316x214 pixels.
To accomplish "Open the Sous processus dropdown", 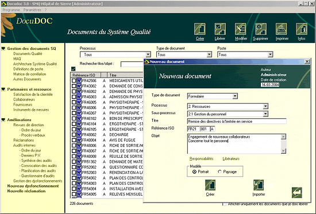I will pos(265,114).
